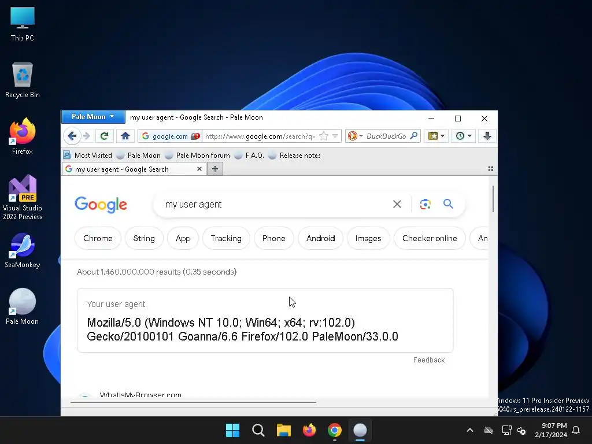Screen dimensions: 592x444
Task: Search by image with the camera icon
Action: 425,204
